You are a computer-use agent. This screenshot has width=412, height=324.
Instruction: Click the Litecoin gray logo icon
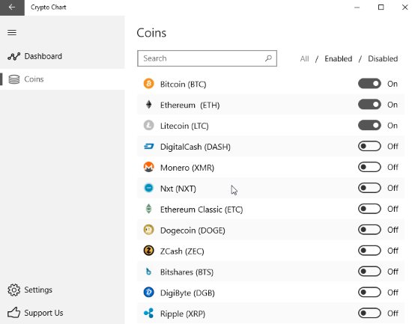coord(149,126)
